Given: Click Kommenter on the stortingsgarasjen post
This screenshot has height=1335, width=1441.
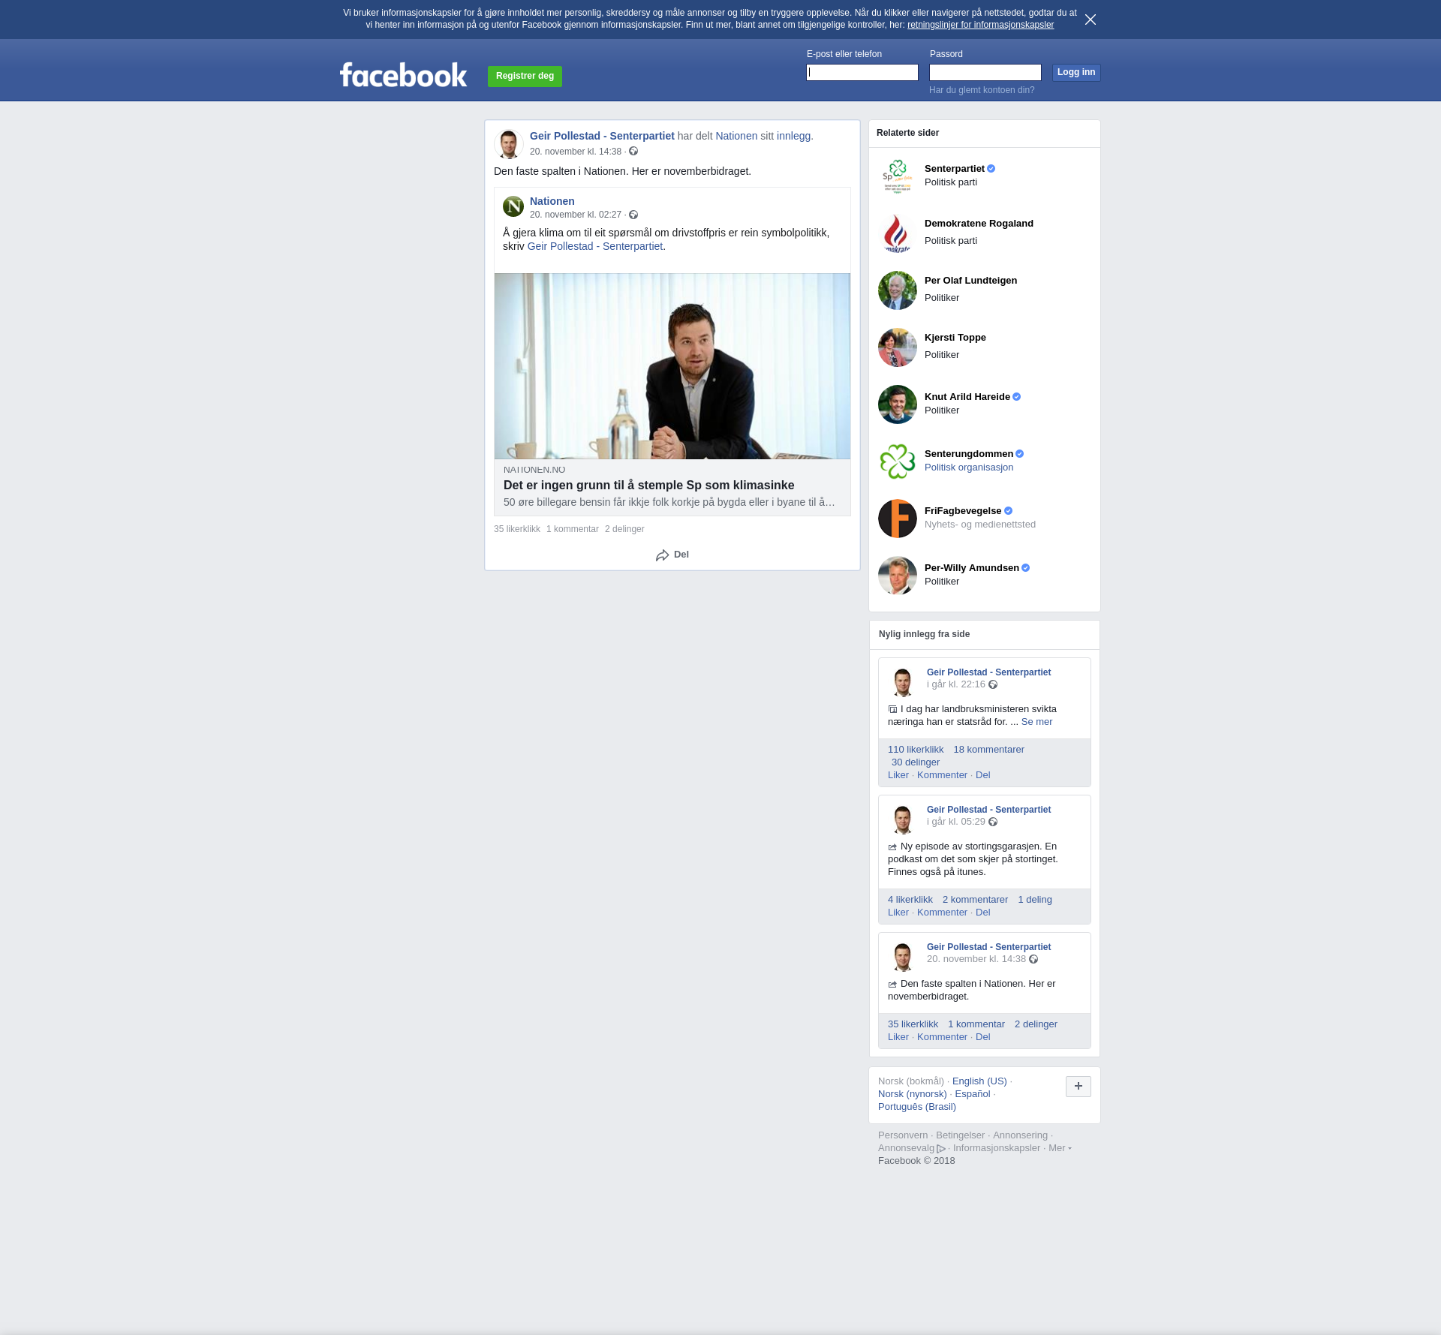Looking at the screenshot, I should click(x=942, y=913).
